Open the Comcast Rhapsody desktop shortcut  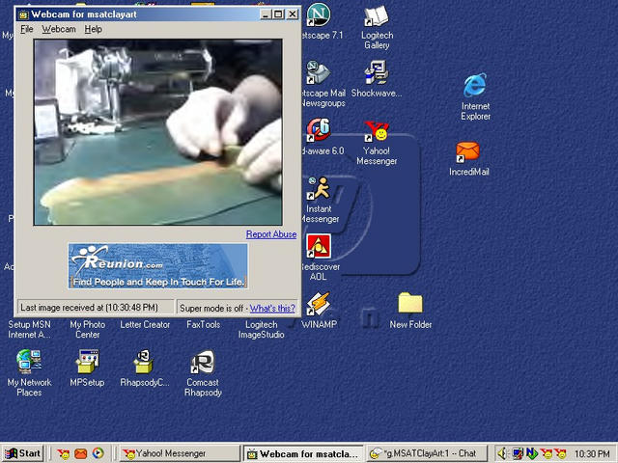(203, 362)
